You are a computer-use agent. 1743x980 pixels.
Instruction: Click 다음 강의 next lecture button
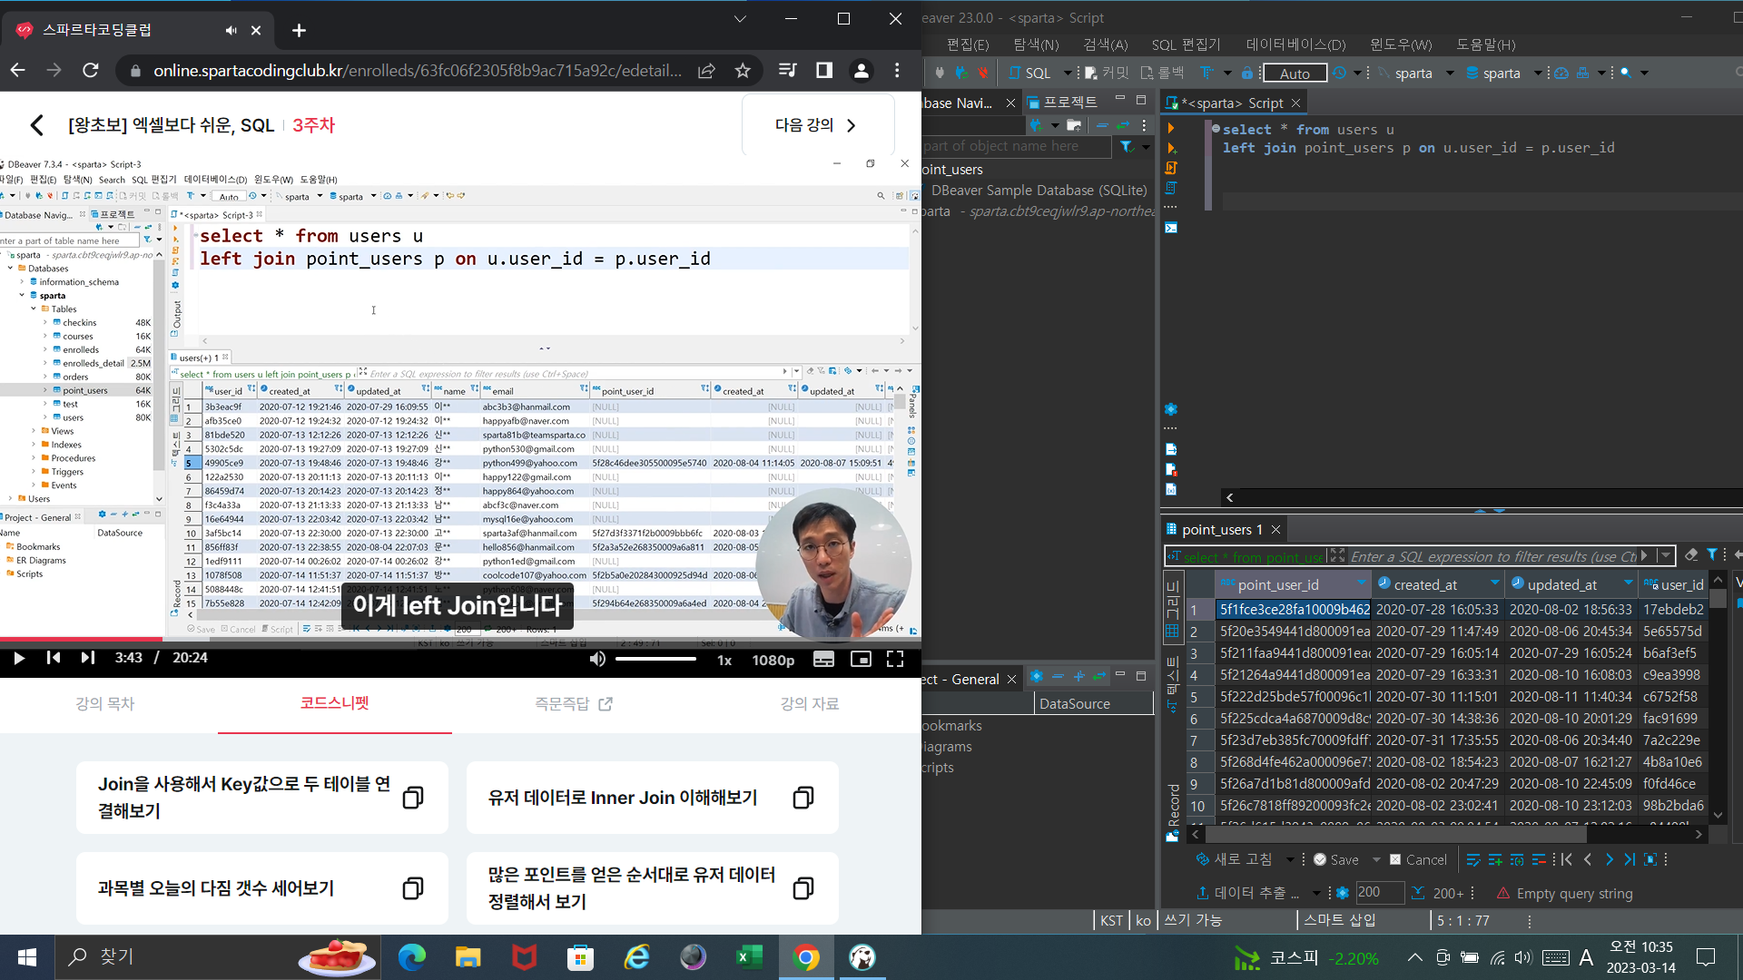coord(816,125)
